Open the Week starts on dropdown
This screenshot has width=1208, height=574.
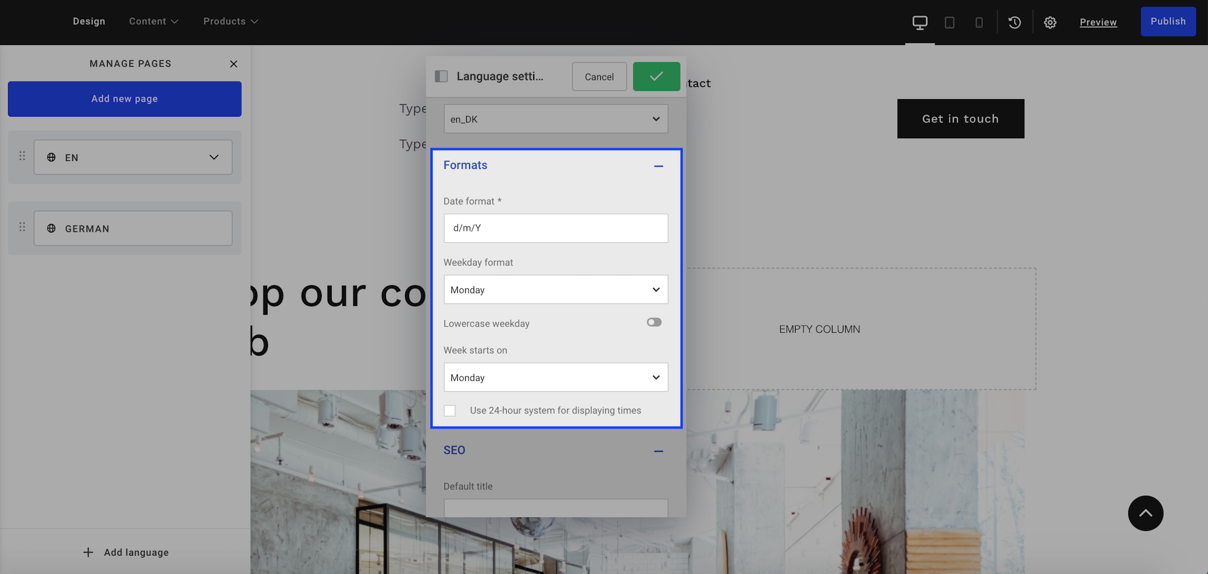point(556,377)
